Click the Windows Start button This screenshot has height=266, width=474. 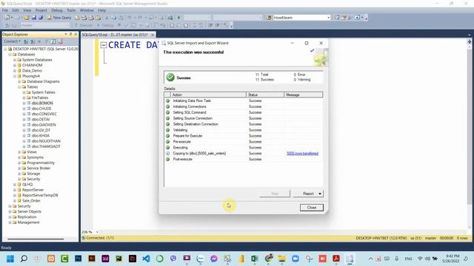tap(10, 259)
